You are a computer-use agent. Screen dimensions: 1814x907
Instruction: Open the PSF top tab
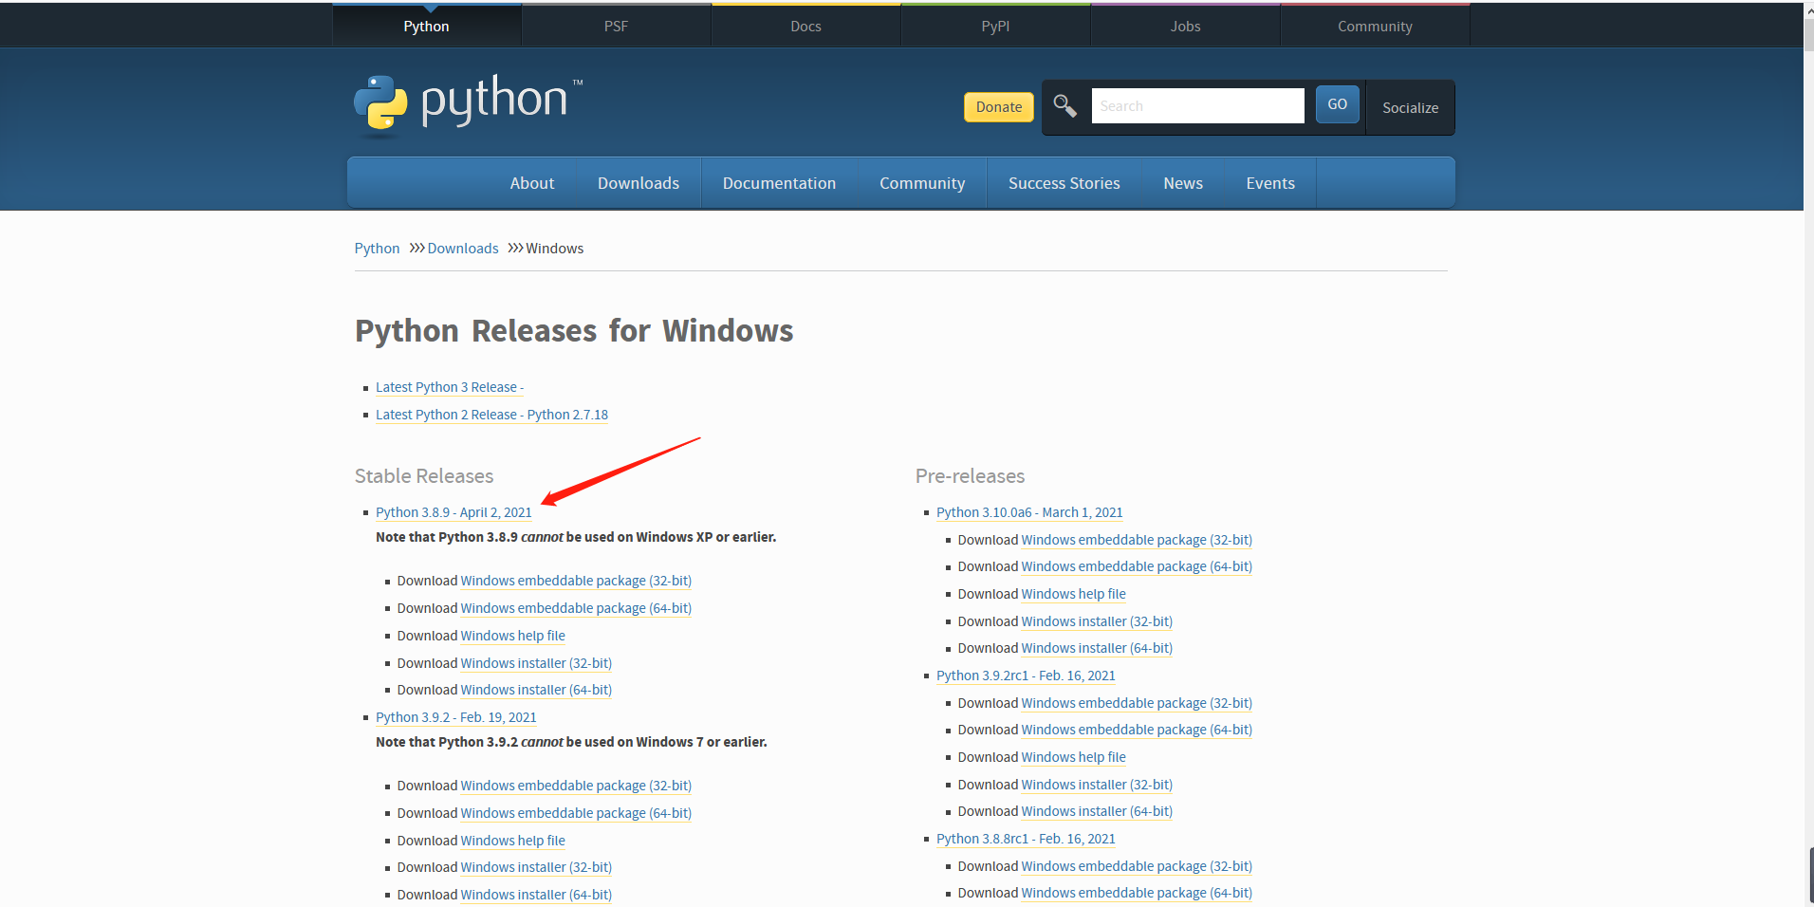pos(616,27)
